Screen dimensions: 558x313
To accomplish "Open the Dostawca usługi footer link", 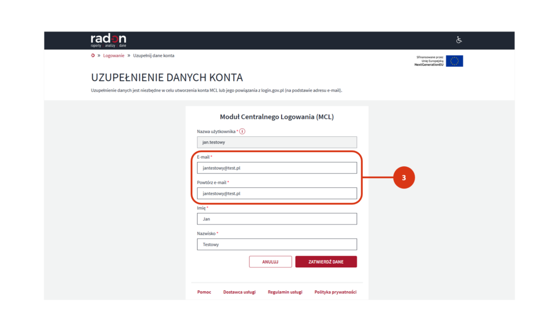I will [239, 292].
